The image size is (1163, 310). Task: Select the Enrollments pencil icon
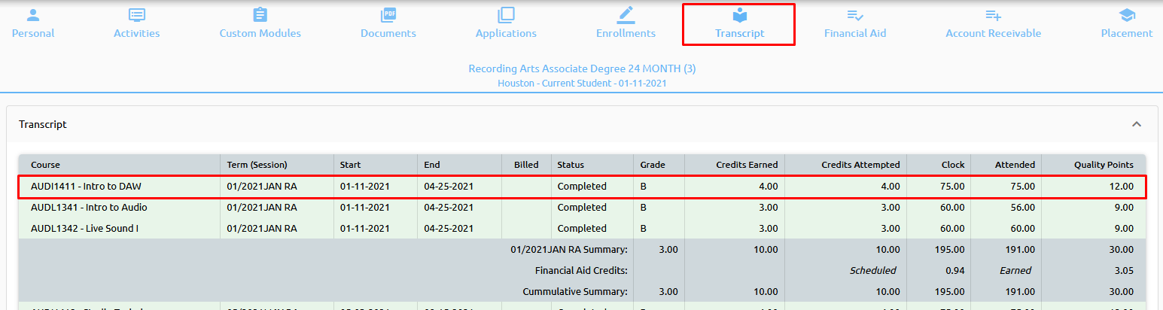point(626,15)
